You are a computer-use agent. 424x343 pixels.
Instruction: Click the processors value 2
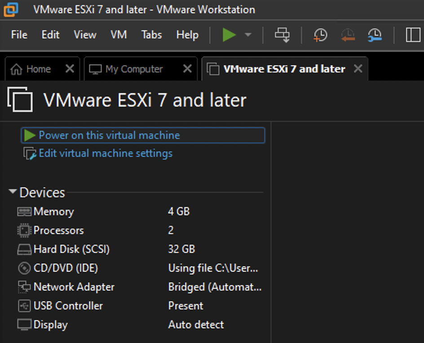point(171,230)
